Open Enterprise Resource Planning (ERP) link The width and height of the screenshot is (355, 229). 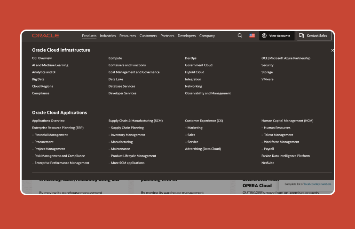[58, 128]
